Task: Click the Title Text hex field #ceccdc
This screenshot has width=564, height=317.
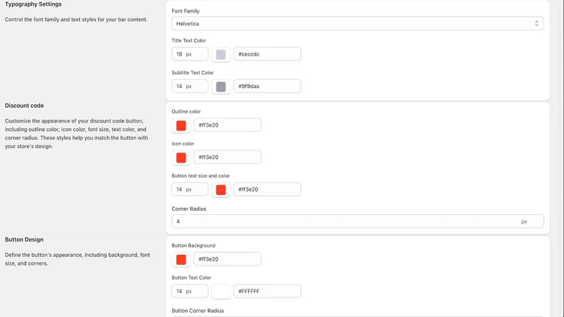Action: (x=267, y=54)
